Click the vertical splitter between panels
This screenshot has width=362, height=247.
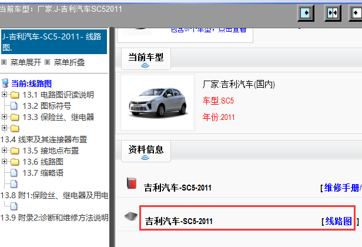tap(112, 137)
